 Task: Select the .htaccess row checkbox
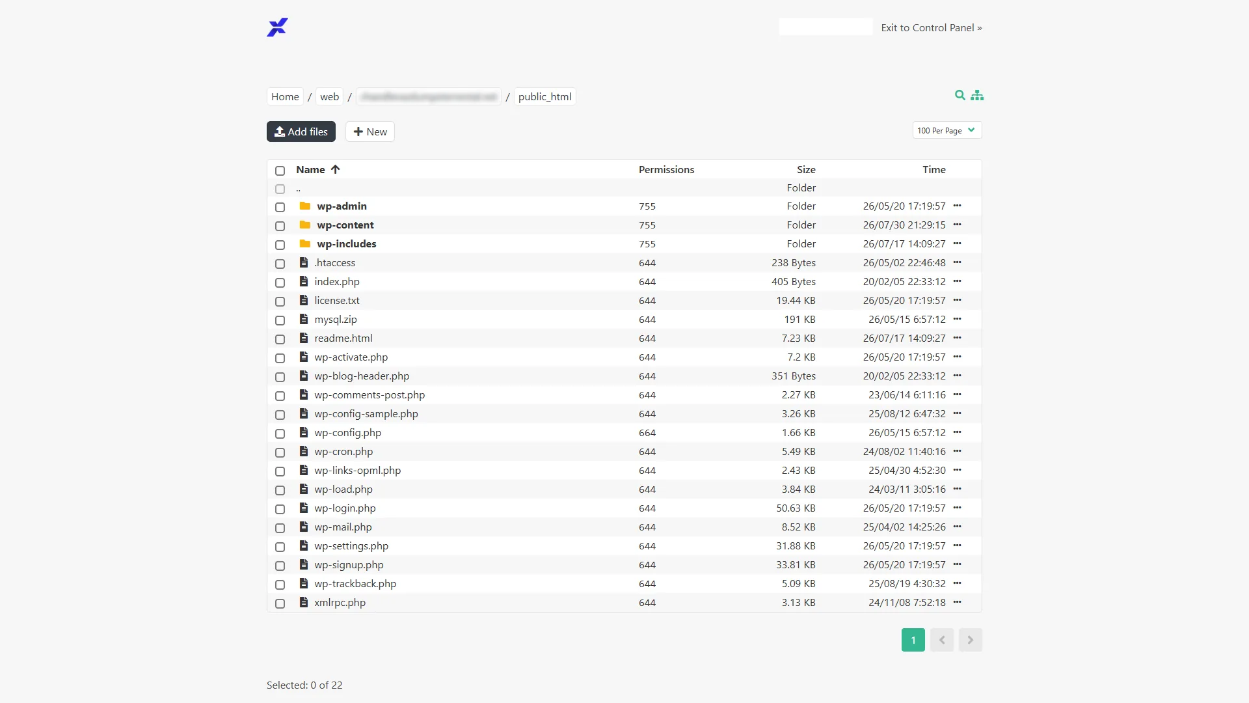coord(280,264)
